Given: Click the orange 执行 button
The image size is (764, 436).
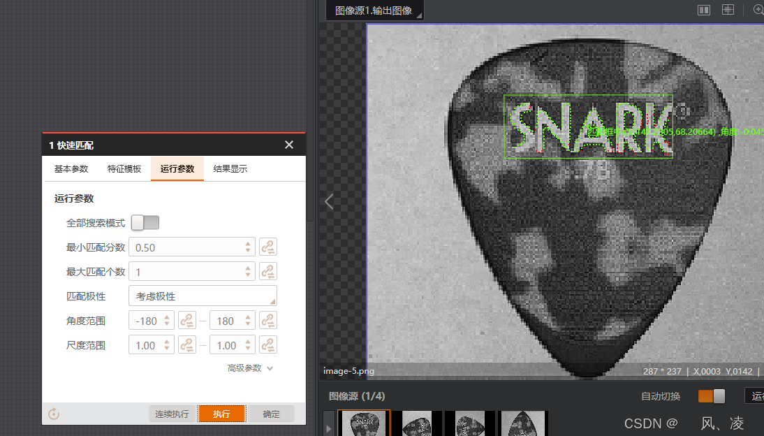Looking at the screenshot, I should [x=221, y=414].
